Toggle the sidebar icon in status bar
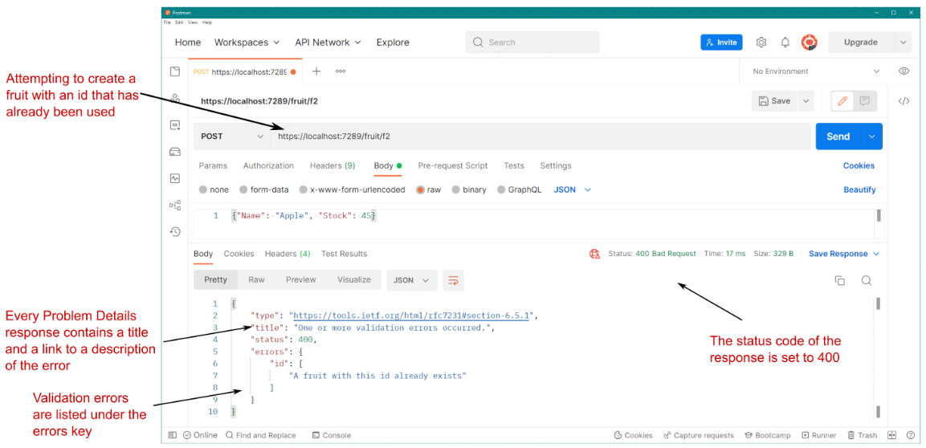The image size is (926, 448). 173,435
